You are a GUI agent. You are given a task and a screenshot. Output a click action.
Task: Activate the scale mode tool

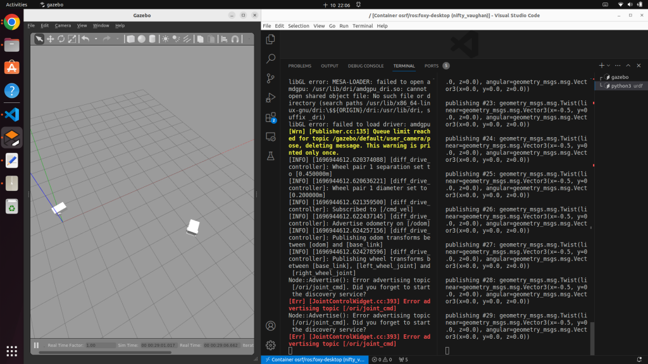72,39
